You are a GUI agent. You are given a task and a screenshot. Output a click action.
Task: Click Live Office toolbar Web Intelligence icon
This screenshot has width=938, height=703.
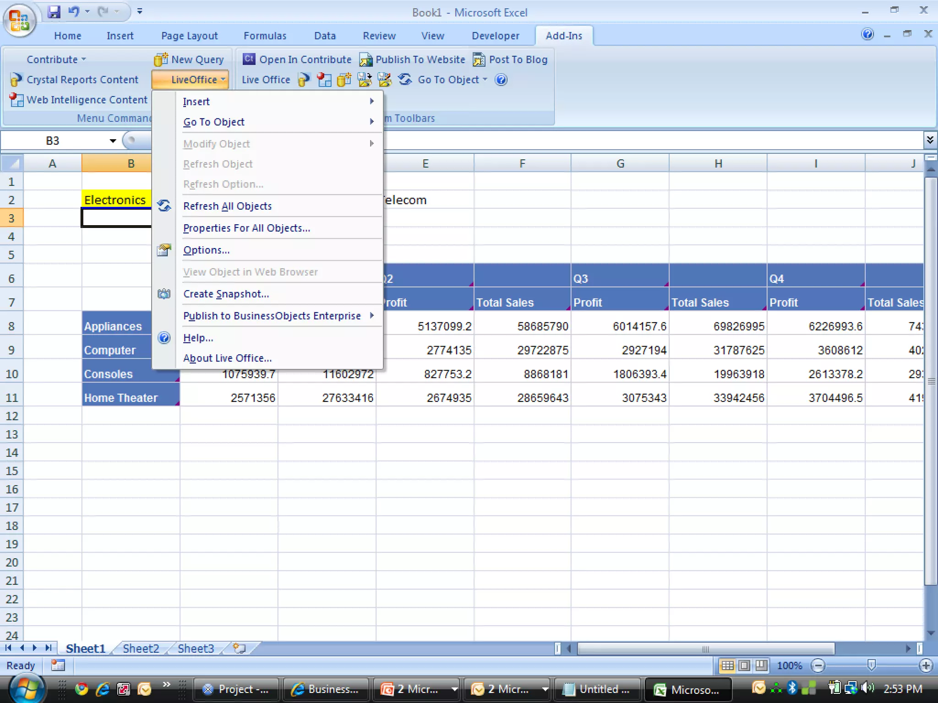324,80
